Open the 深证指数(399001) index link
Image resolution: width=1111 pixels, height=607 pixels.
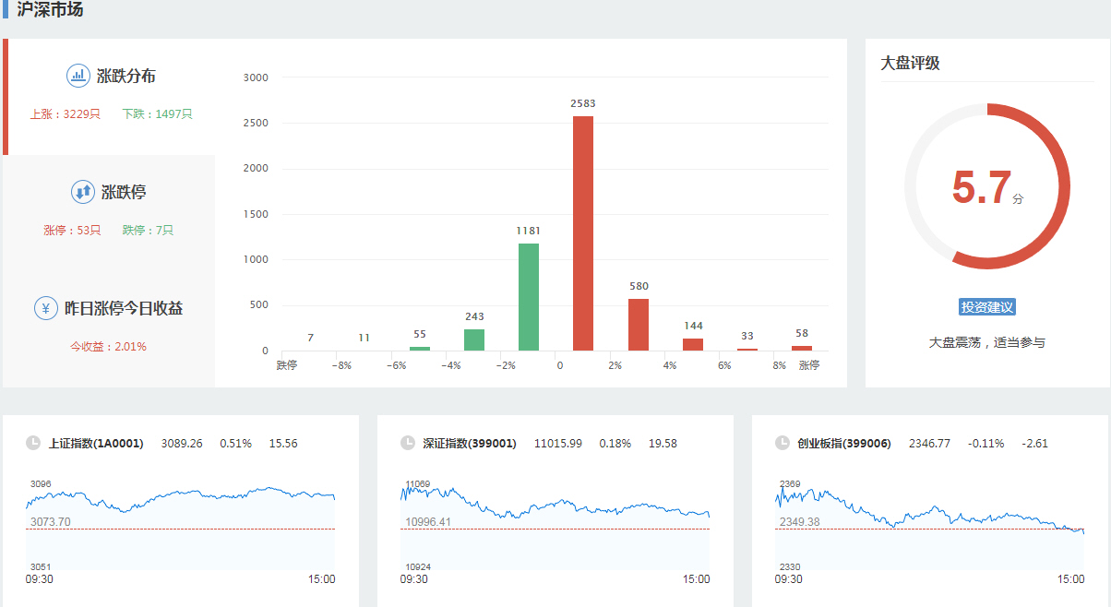(x=470, y=444)
